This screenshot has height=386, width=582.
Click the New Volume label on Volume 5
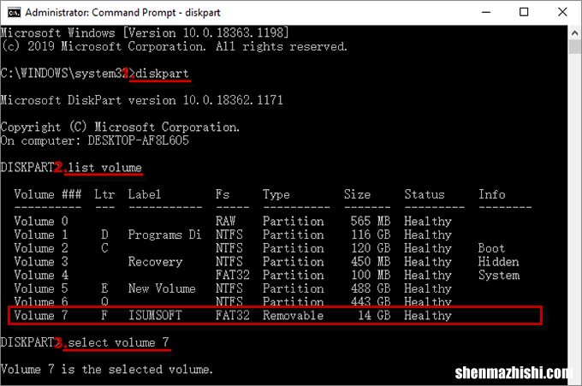(x=162, y=288)
